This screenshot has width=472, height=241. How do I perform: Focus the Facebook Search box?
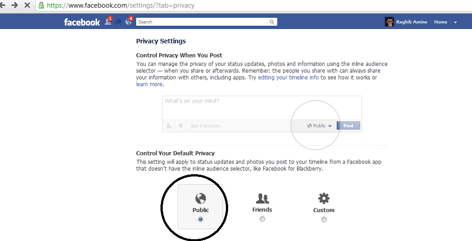point(202,22)
